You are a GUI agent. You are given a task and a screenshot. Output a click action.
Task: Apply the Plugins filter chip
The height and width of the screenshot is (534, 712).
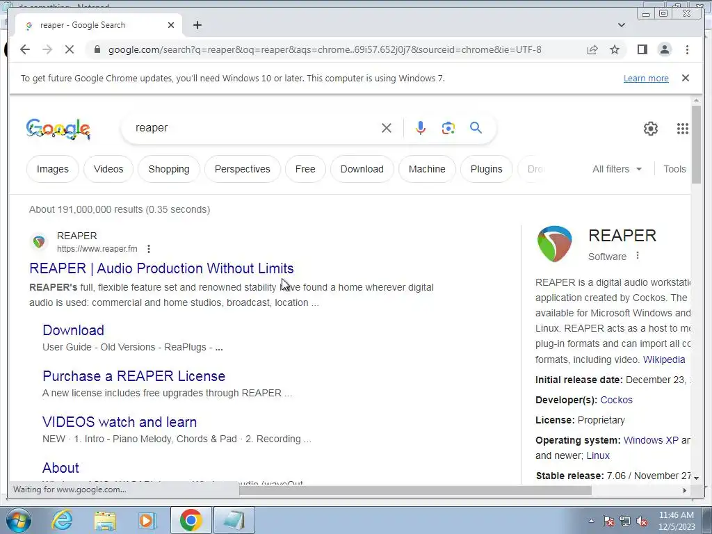point(486,169)
